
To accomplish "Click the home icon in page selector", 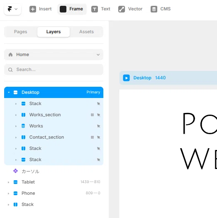I will pyautogui.click(x=10, y=54).
